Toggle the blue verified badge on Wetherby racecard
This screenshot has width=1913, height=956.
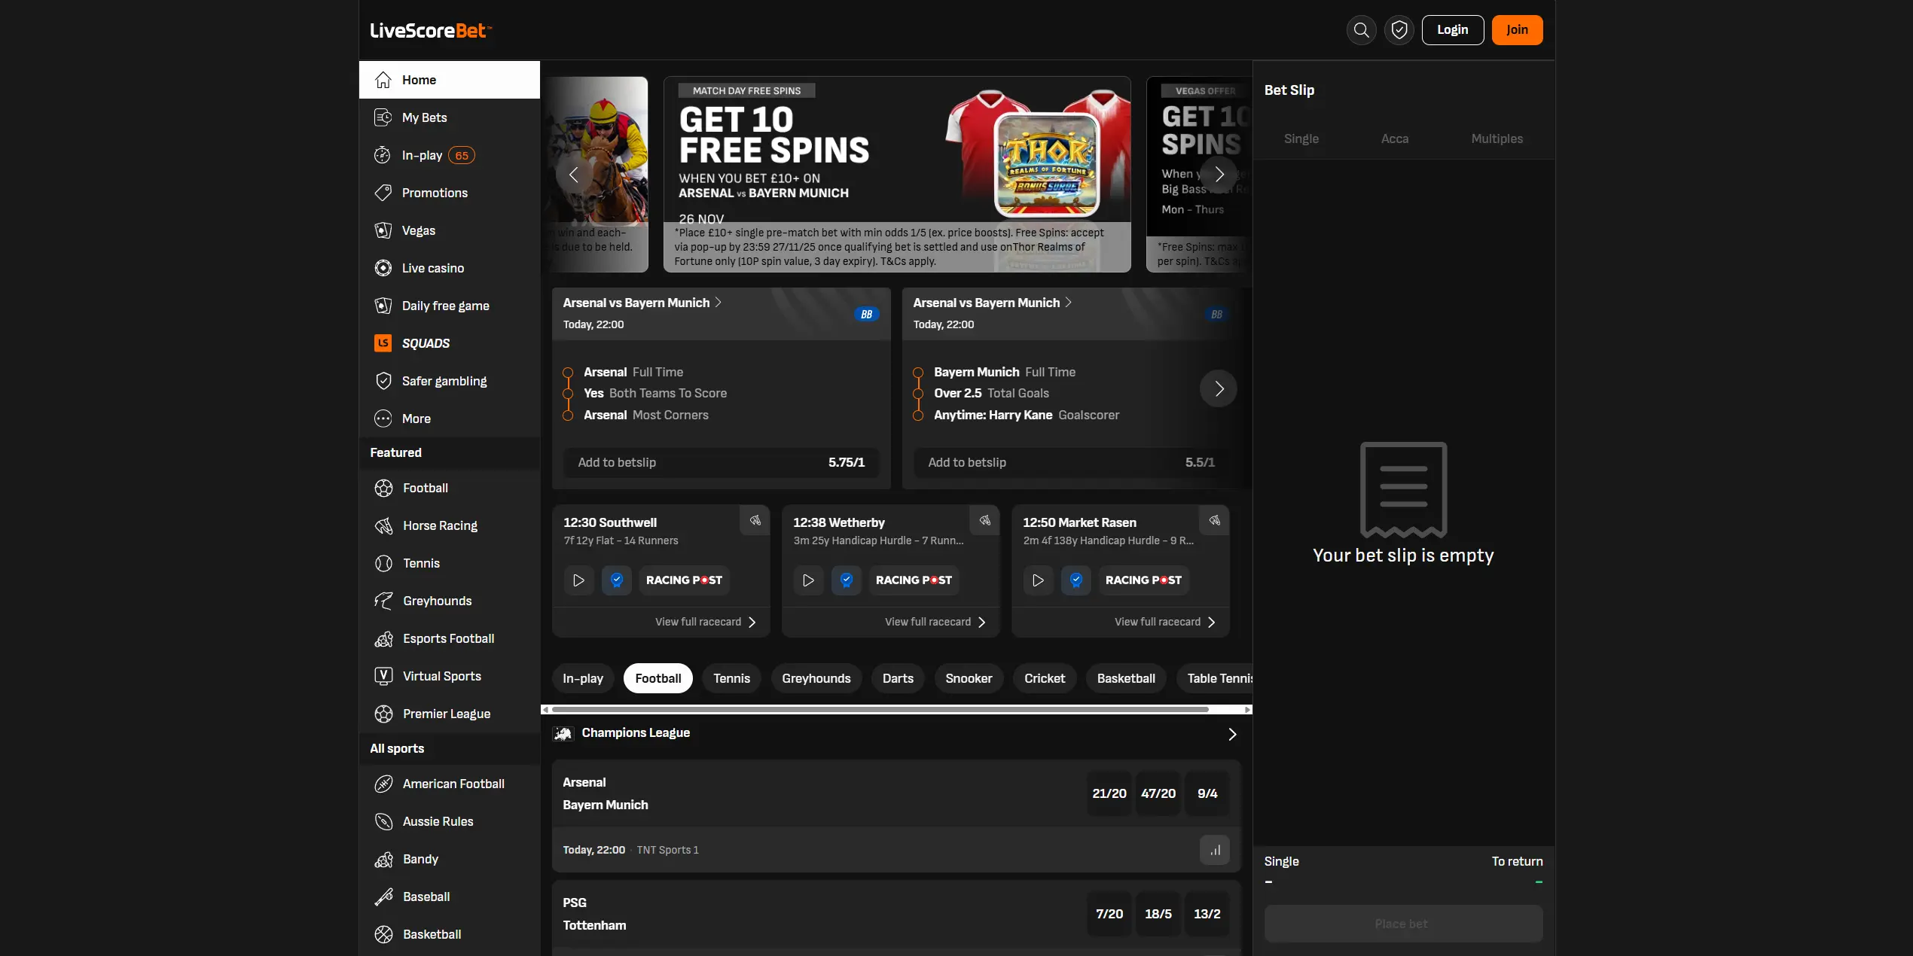tap(846, 580)
